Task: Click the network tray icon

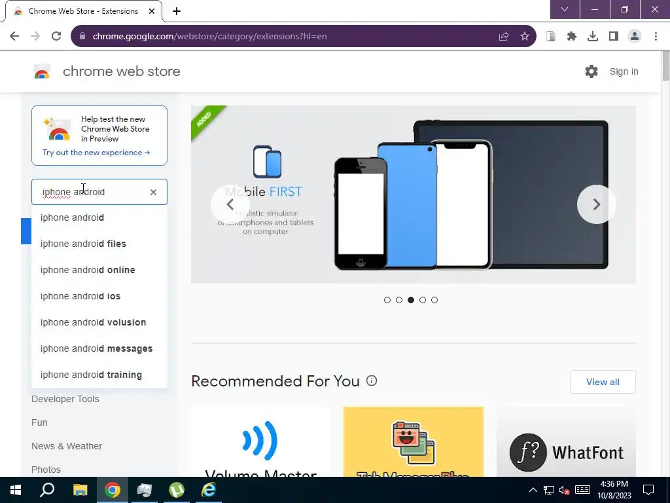Action: (x=549, y=490)
